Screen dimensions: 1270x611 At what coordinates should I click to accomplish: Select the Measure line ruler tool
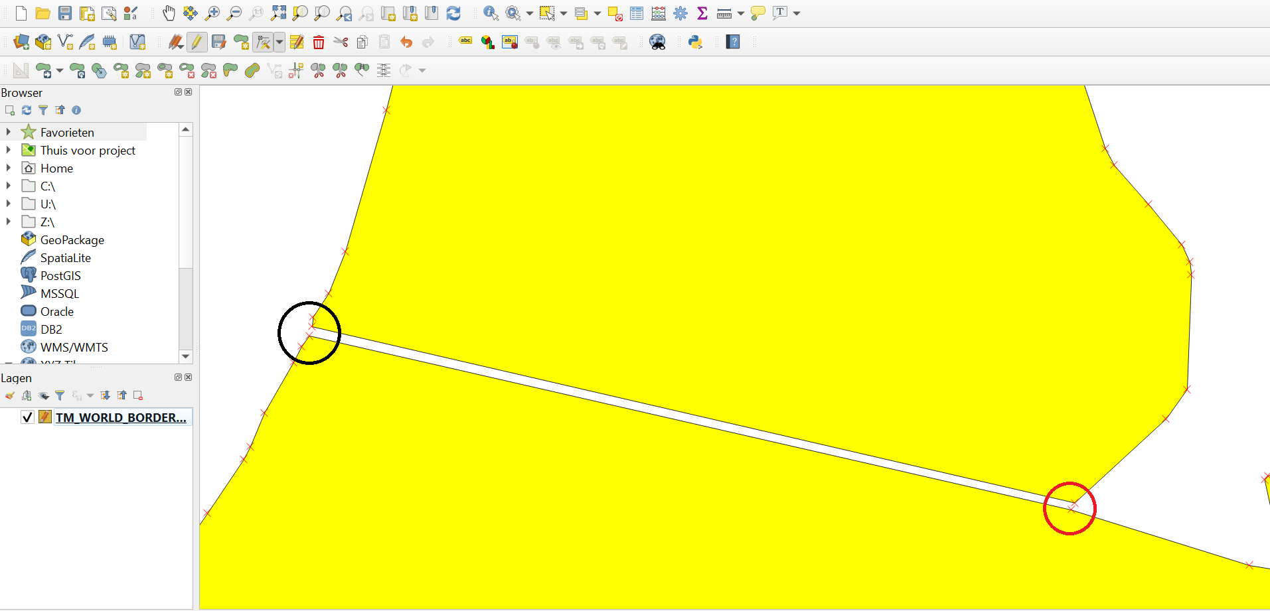(724, 13)
